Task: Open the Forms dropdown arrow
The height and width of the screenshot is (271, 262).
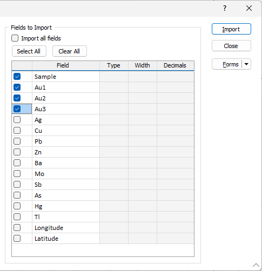Action: (246, 64)
